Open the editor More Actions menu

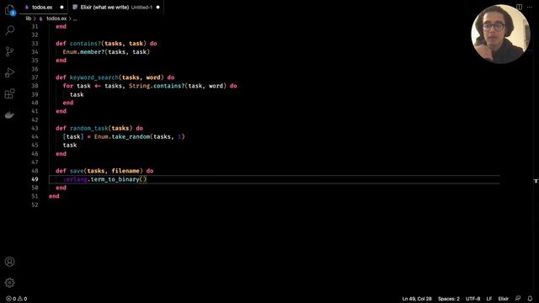530,7
